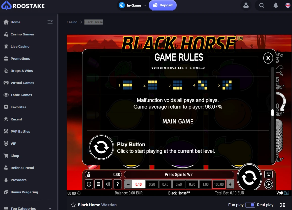Image resolution: width=292 pixels, height=210 pixels.
Task: Expand Top Categories section
Action: tap(50, 208)
